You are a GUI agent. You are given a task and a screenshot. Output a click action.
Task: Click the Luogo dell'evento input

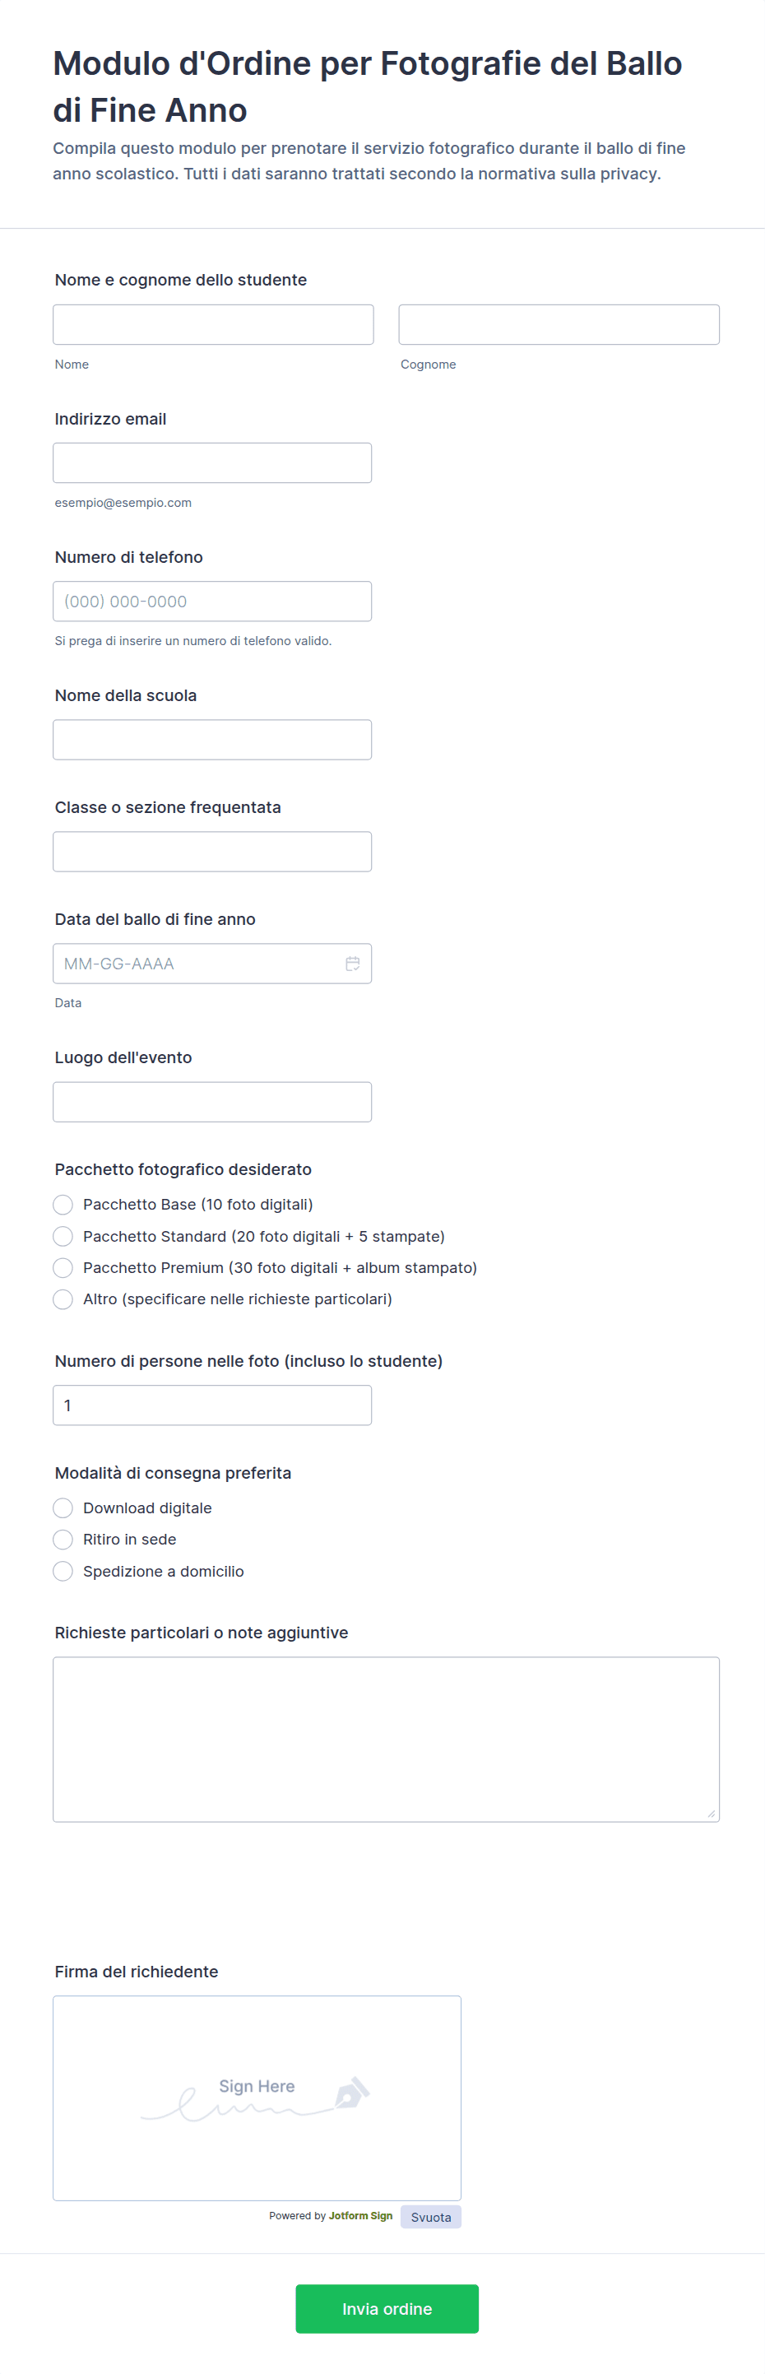click(x=212, y=1102)
